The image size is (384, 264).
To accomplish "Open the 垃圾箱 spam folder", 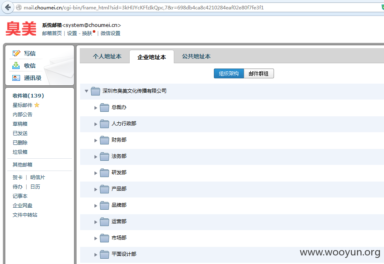I will pyautogui.click(x=20, y=152).
